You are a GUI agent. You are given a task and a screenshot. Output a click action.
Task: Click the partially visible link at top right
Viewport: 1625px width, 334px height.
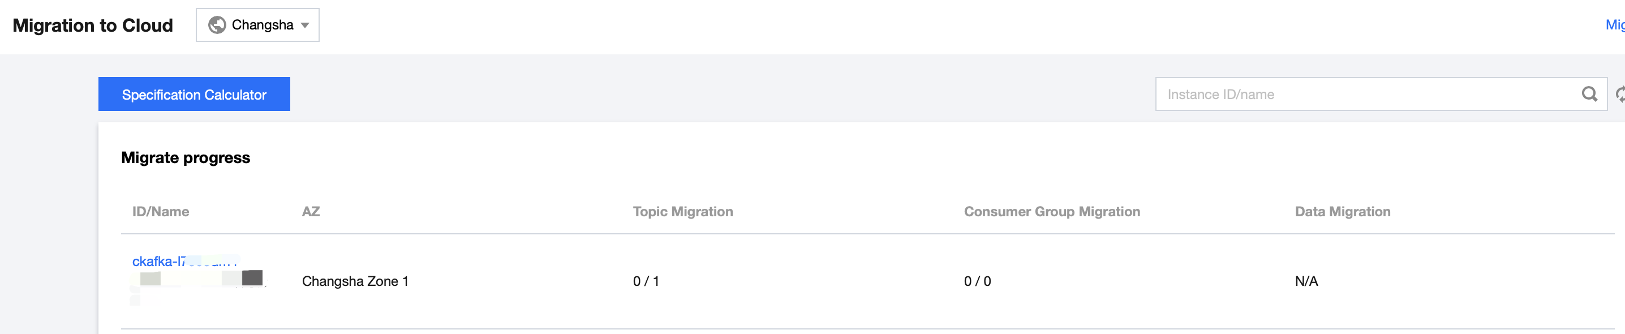(x=1615, y=25)
